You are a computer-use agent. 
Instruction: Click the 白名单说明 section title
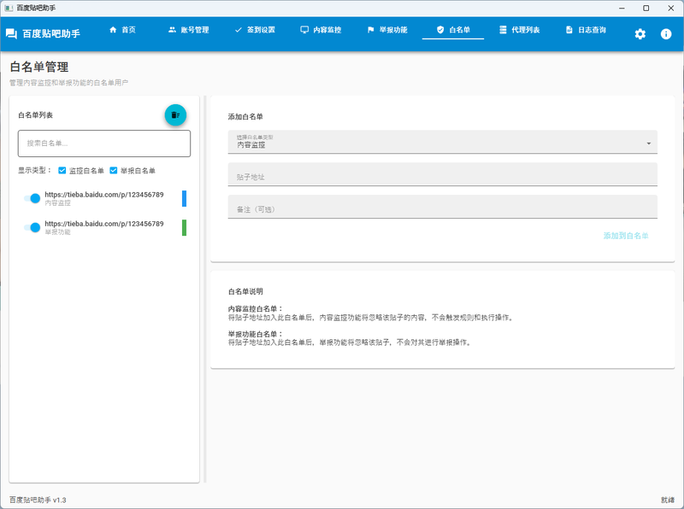click(245, 291)
